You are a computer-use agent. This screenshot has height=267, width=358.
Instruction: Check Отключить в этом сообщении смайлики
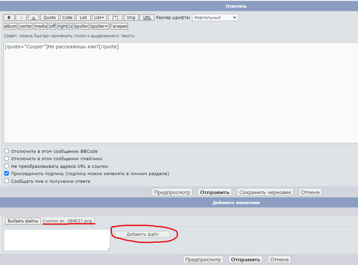(x=7, y=158)
